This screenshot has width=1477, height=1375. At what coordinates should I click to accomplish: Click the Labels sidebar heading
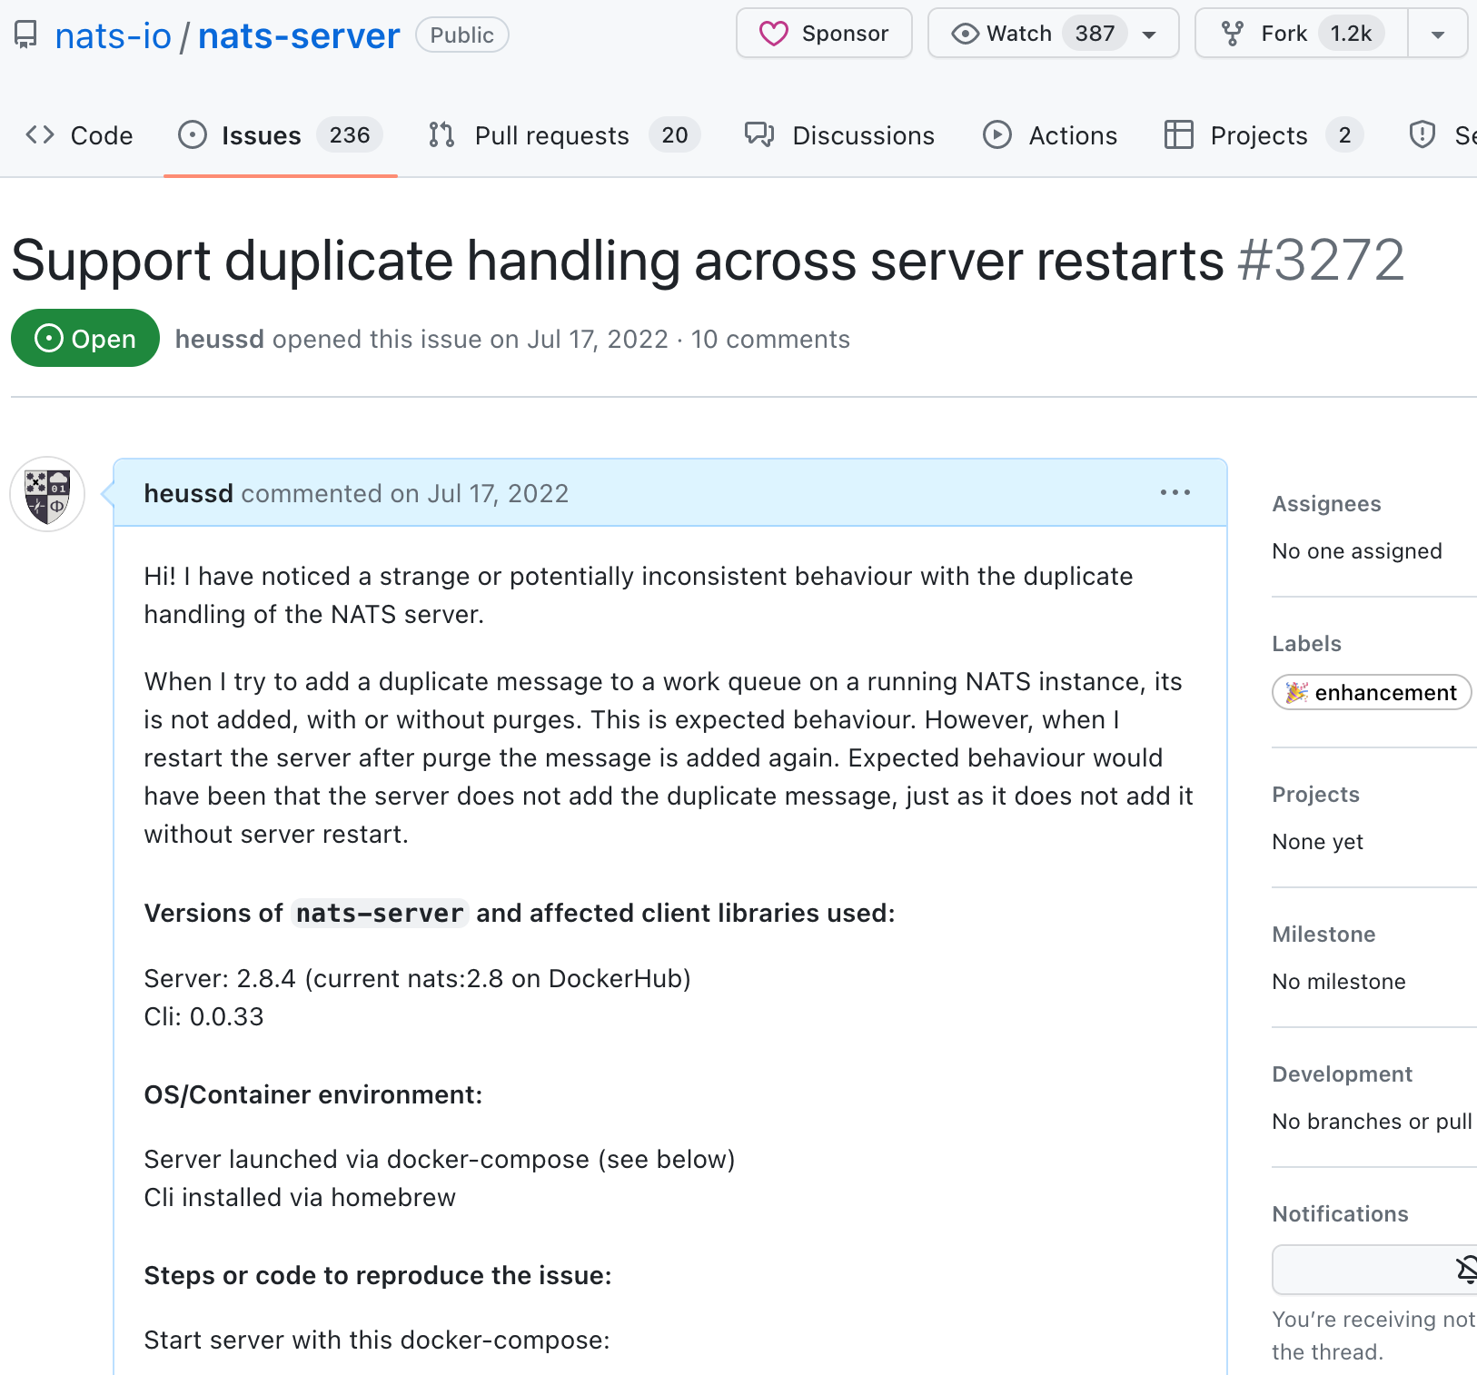click(1306, 644)
